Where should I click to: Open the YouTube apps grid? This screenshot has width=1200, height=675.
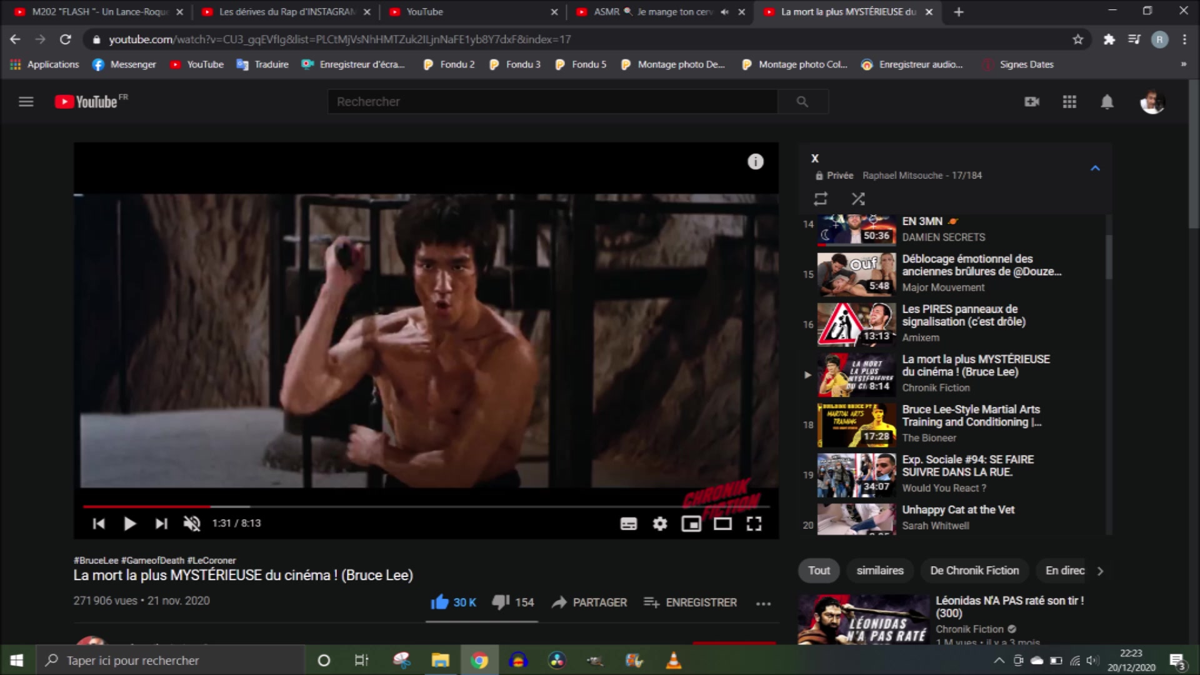[x=1069, y=102]
